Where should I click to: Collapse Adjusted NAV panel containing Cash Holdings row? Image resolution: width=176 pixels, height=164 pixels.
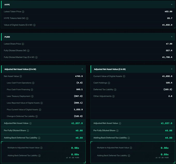172,69
